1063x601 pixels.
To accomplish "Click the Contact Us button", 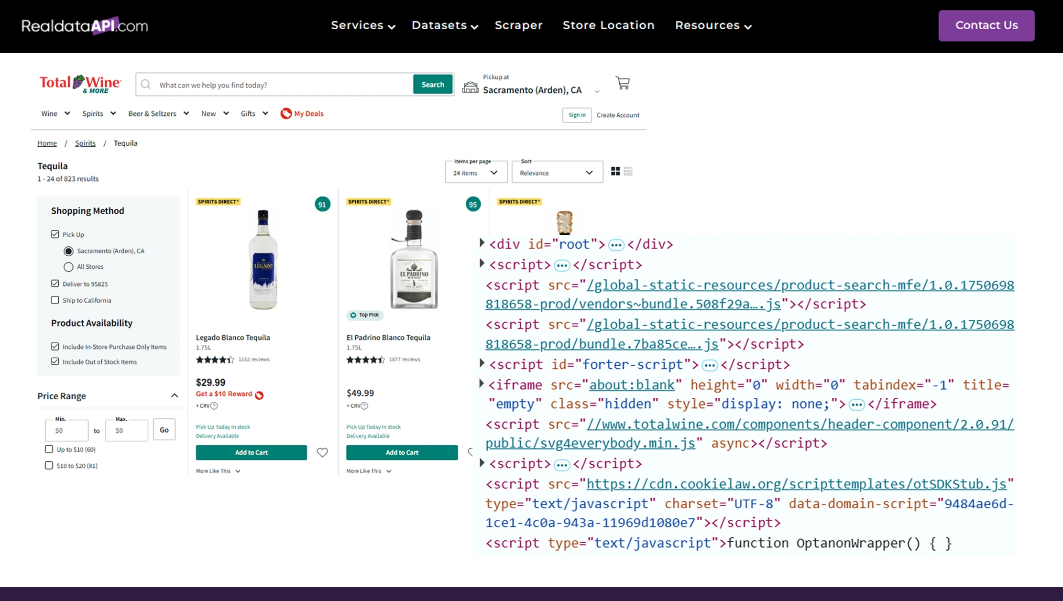I will click(986, 25).
